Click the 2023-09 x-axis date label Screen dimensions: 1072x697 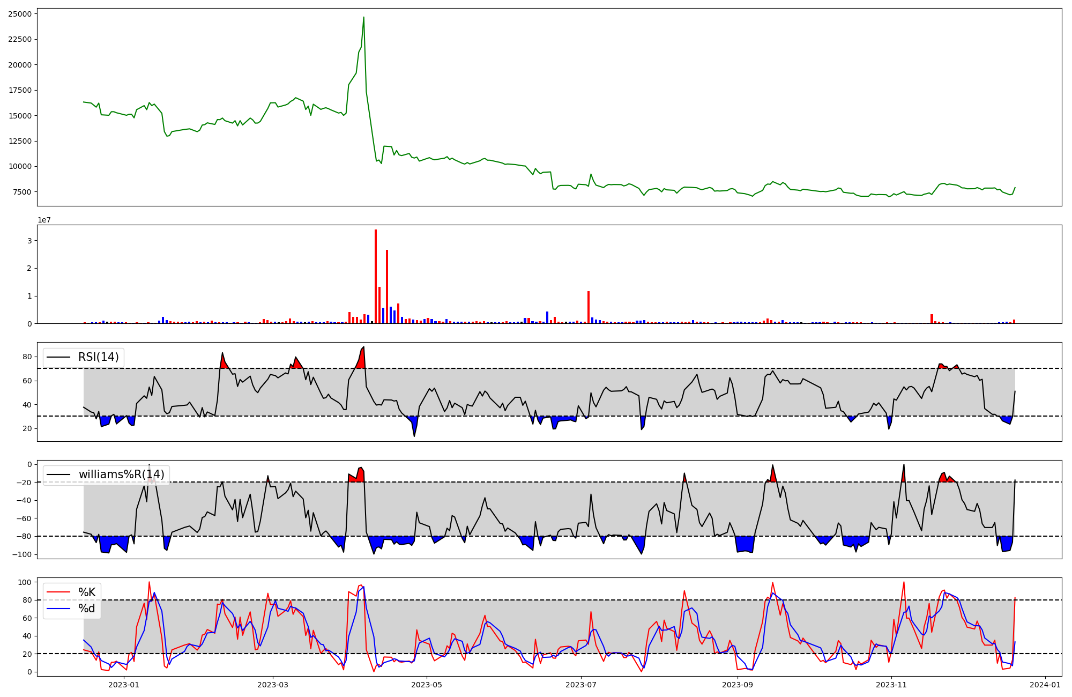[738, 685]
